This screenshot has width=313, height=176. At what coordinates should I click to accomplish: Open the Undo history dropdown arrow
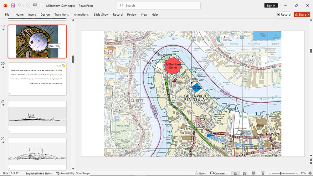23,6
